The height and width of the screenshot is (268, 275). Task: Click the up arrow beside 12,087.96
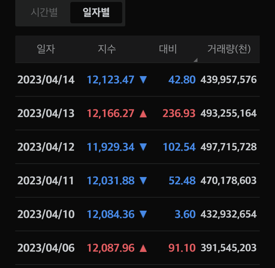click(143, 248)
